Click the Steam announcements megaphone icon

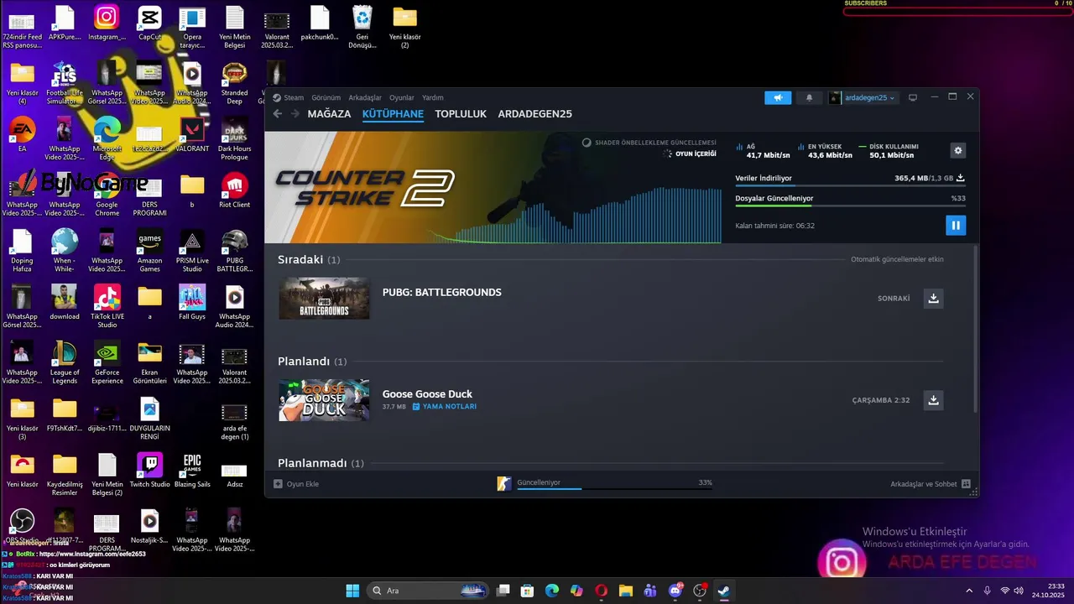pos(778,98)
